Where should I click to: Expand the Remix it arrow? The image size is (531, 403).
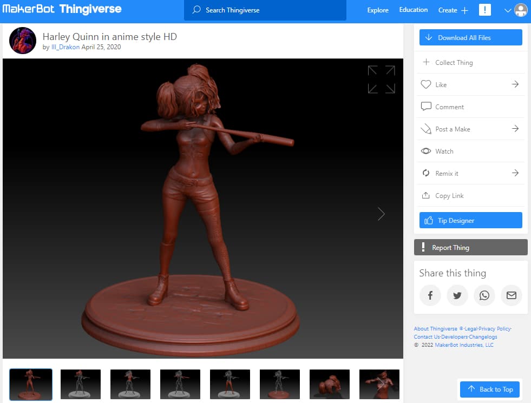click(515, 173)
